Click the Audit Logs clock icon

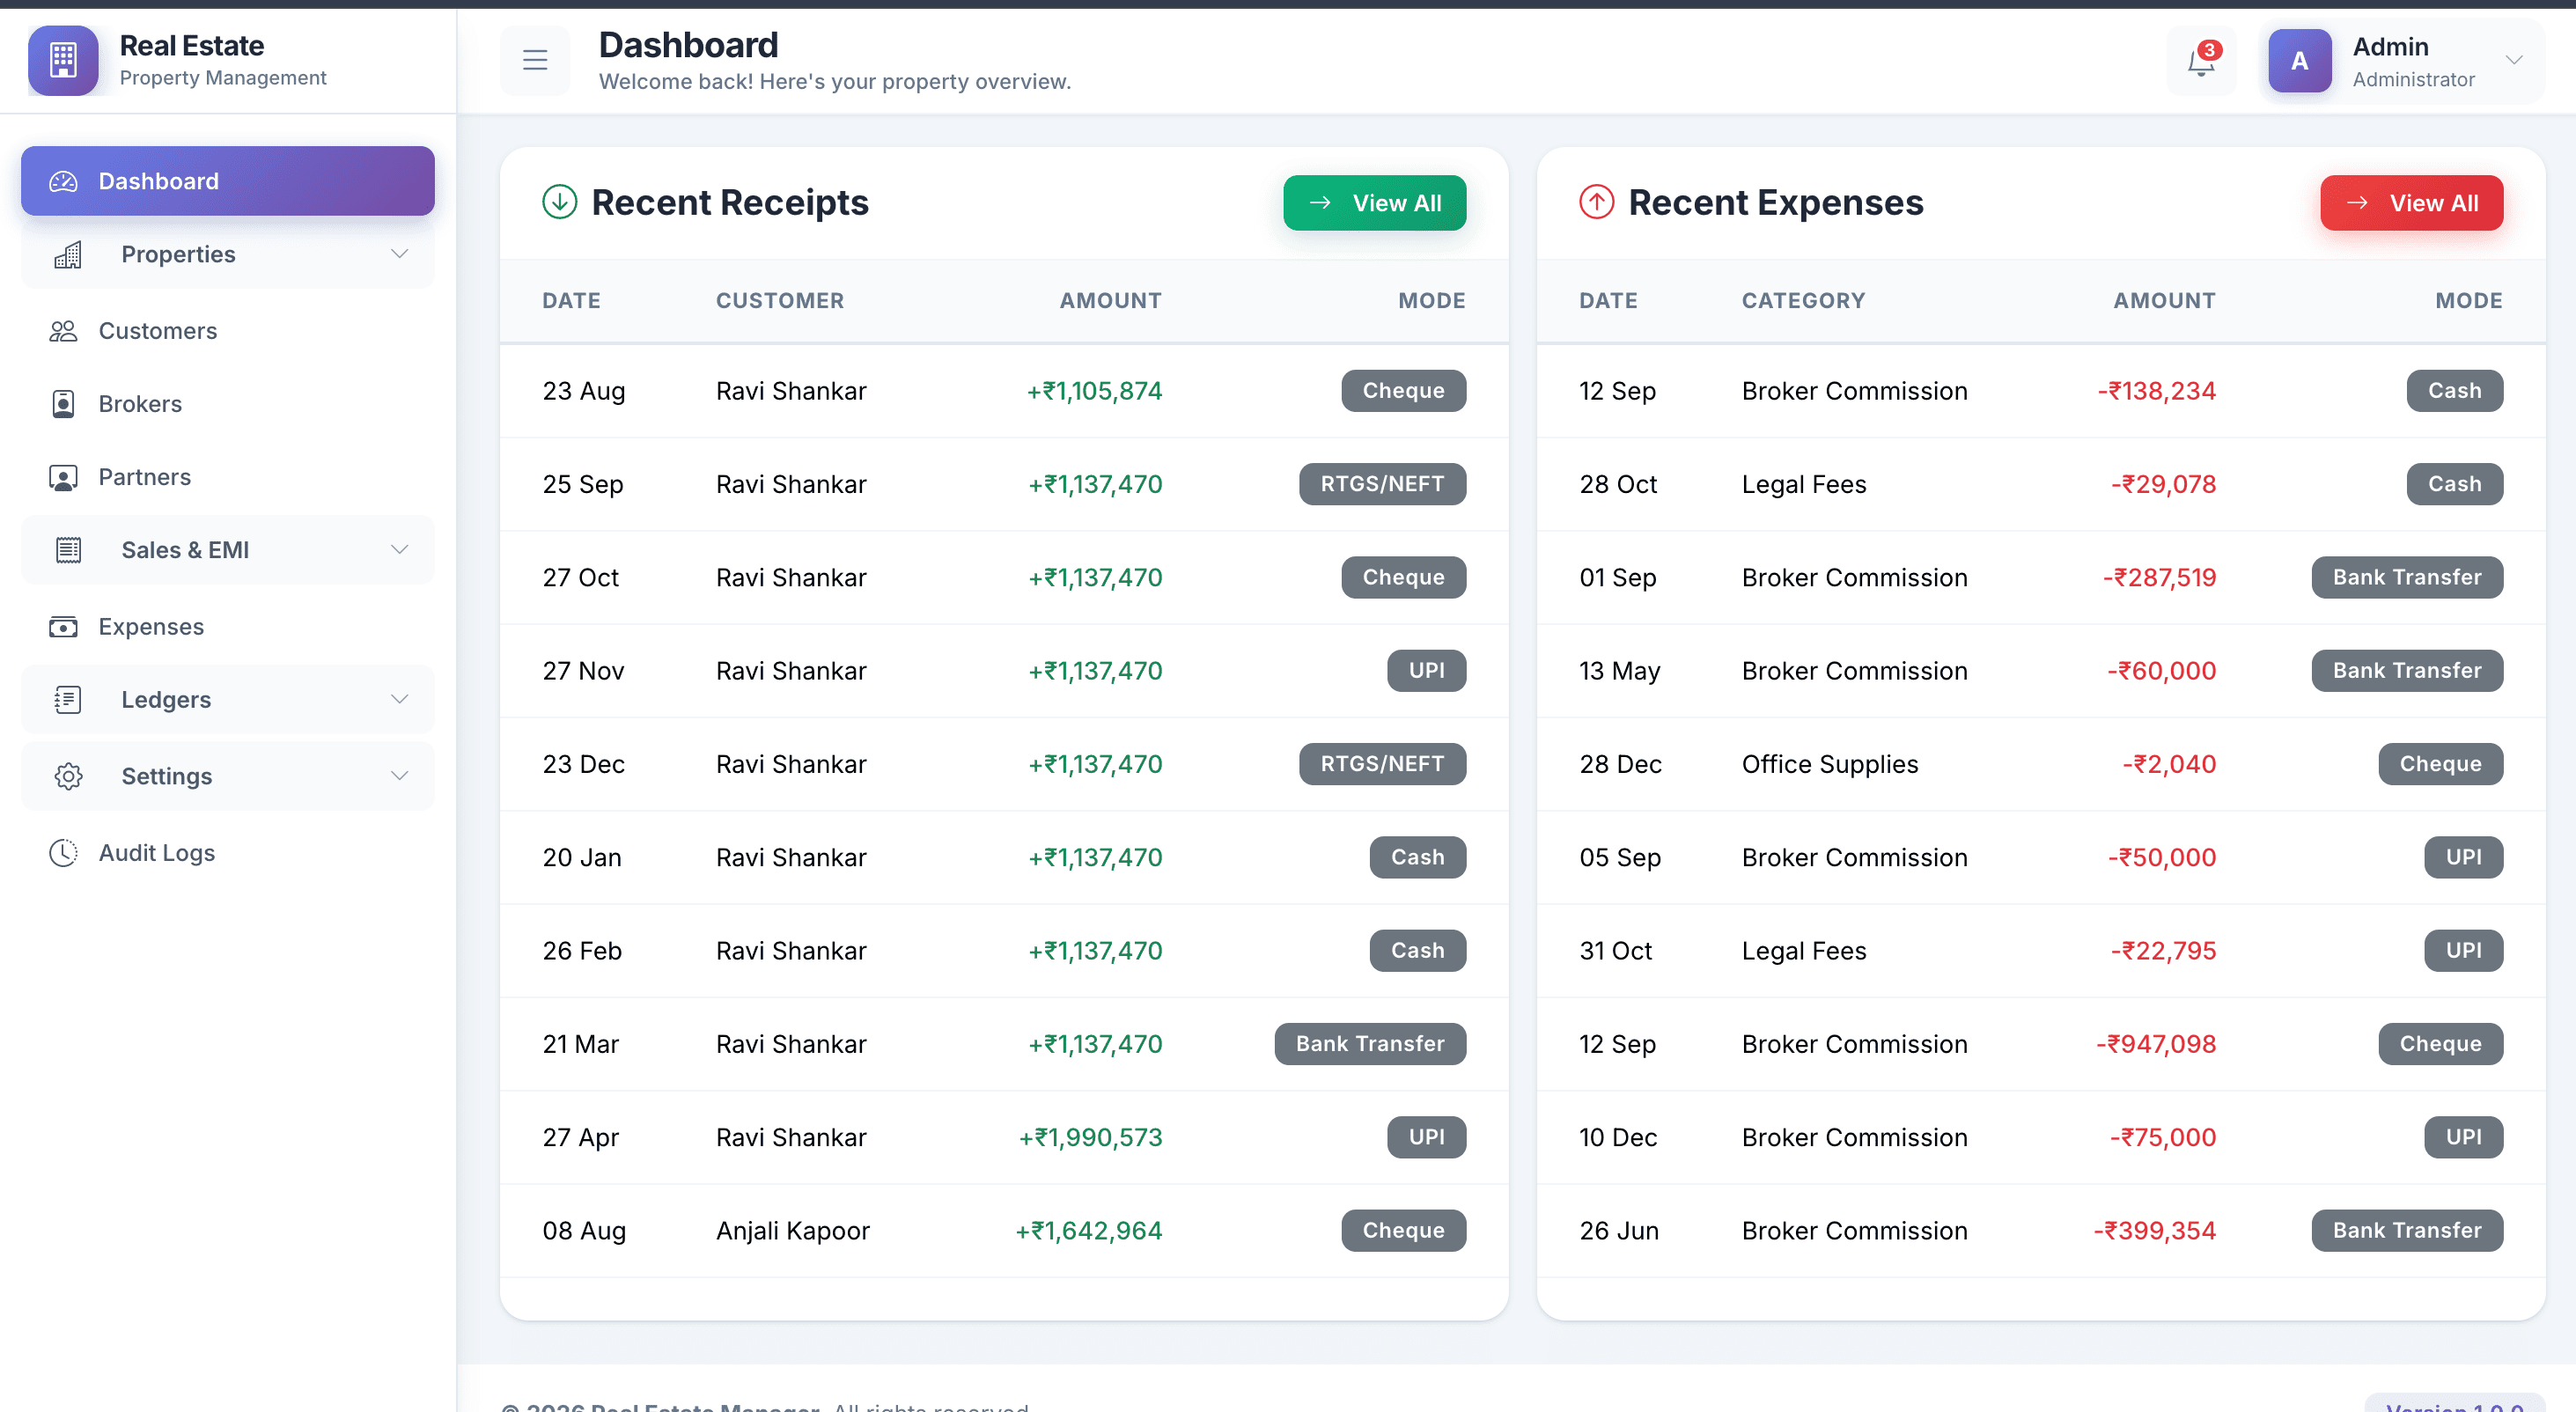point(63,853)
